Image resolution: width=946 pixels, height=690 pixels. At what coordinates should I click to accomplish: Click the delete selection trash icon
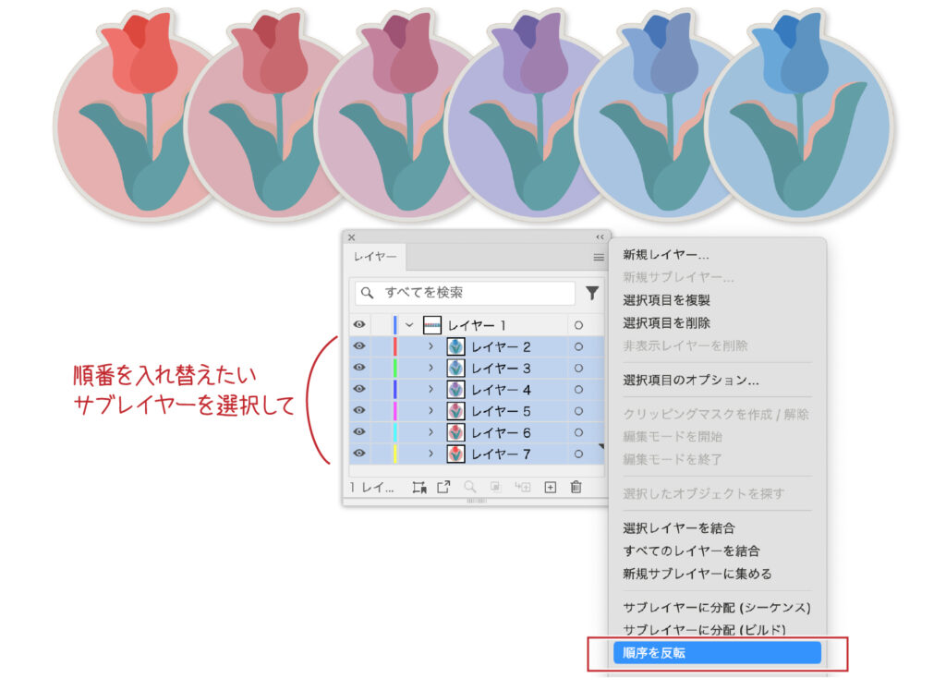click(576, 488)
